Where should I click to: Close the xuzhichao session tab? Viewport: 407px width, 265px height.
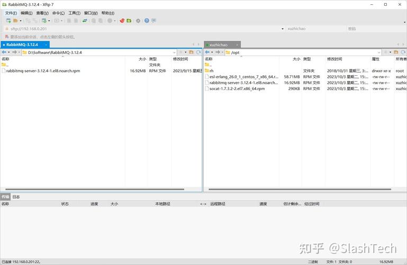[x=237, y=45]
